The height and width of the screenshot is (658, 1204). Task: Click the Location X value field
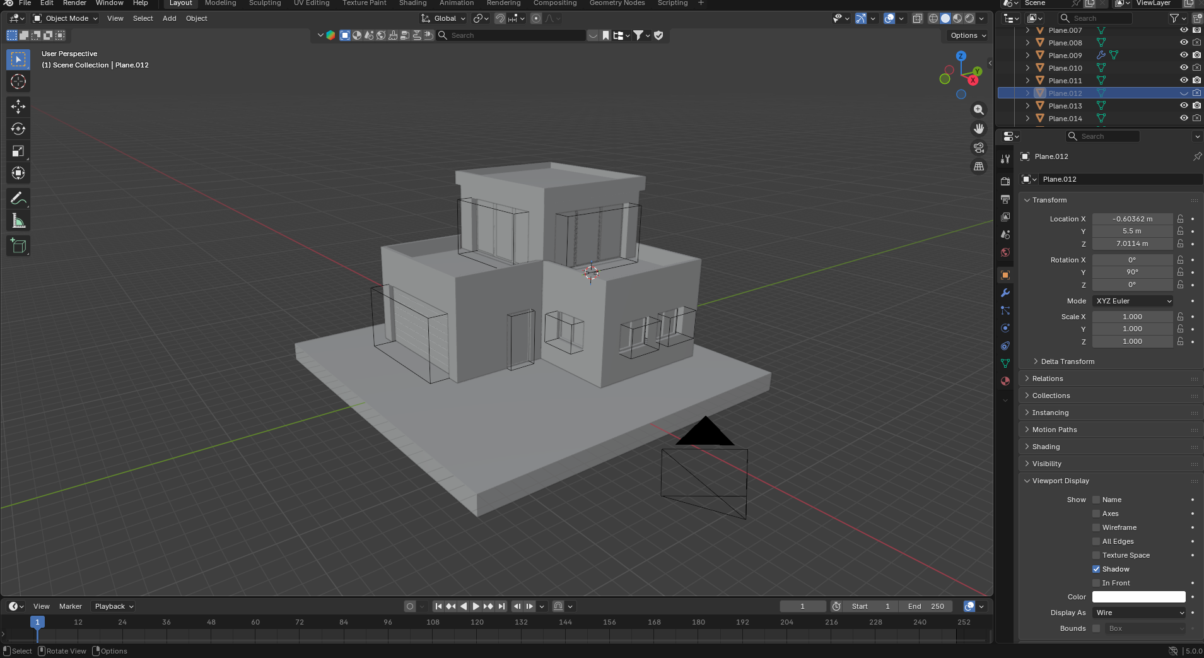tap(1132, 219)
